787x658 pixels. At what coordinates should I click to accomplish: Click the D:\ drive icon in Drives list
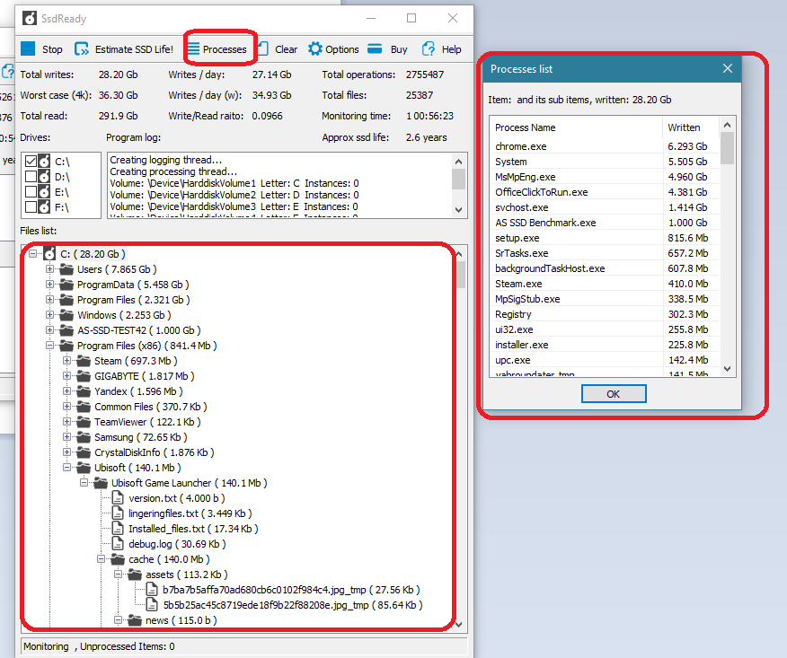[44, 177]
